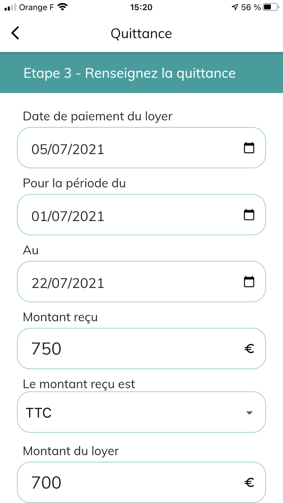
Task: Change TTC to another tax option
Action: 141,412
